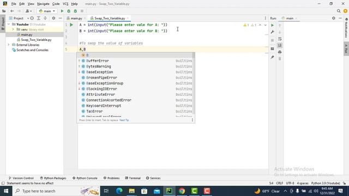Click the Back navigation arrow
This screenshot has height=196, width=349.
tap(12, 11)
